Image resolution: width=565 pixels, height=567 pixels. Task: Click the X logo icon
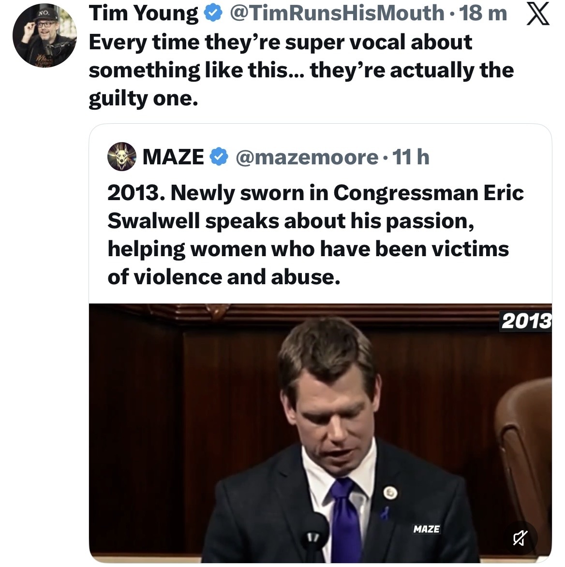(x=536, y=15)
